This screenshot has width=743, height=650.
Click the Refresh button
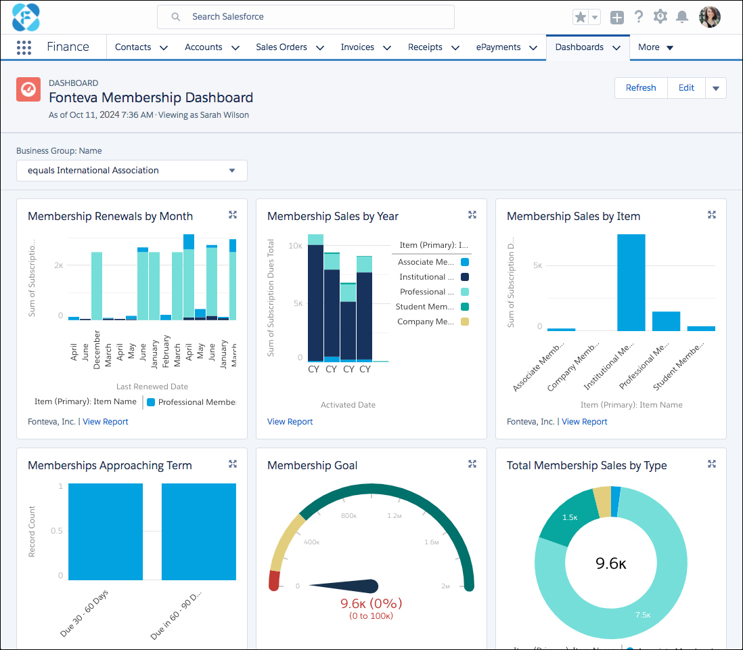click(640, 87)
